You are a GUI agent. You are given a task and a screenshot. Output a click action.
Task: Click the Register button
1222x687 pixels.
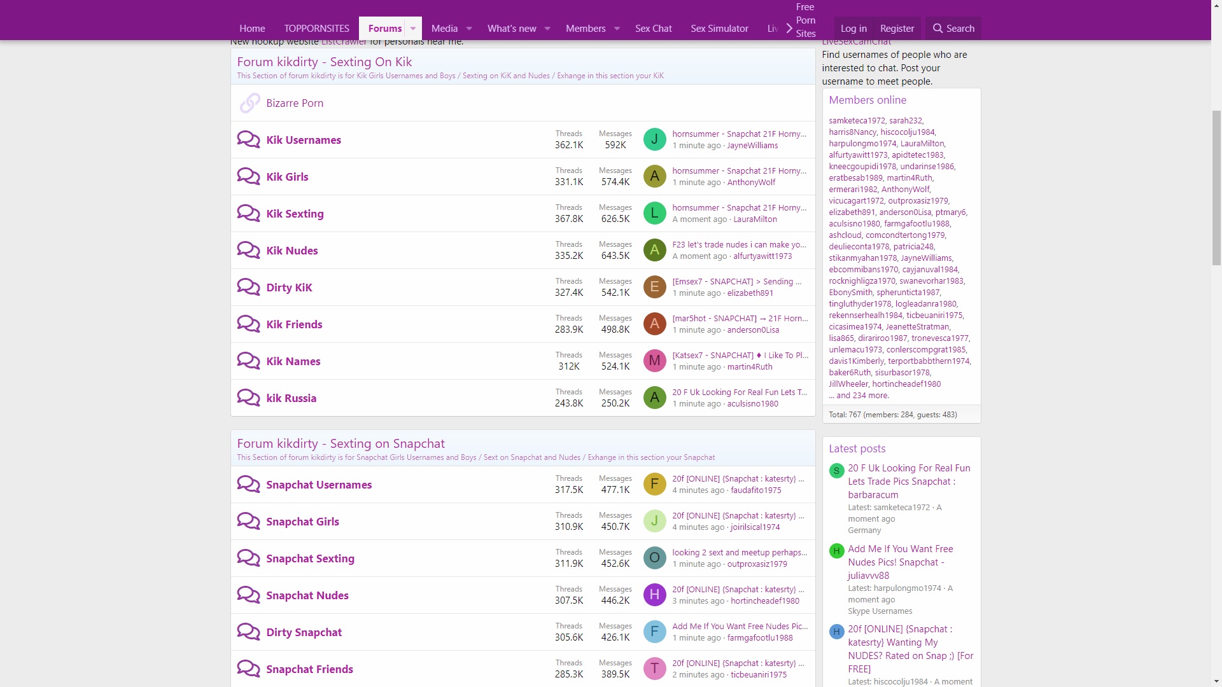click(x=897, y=29)
